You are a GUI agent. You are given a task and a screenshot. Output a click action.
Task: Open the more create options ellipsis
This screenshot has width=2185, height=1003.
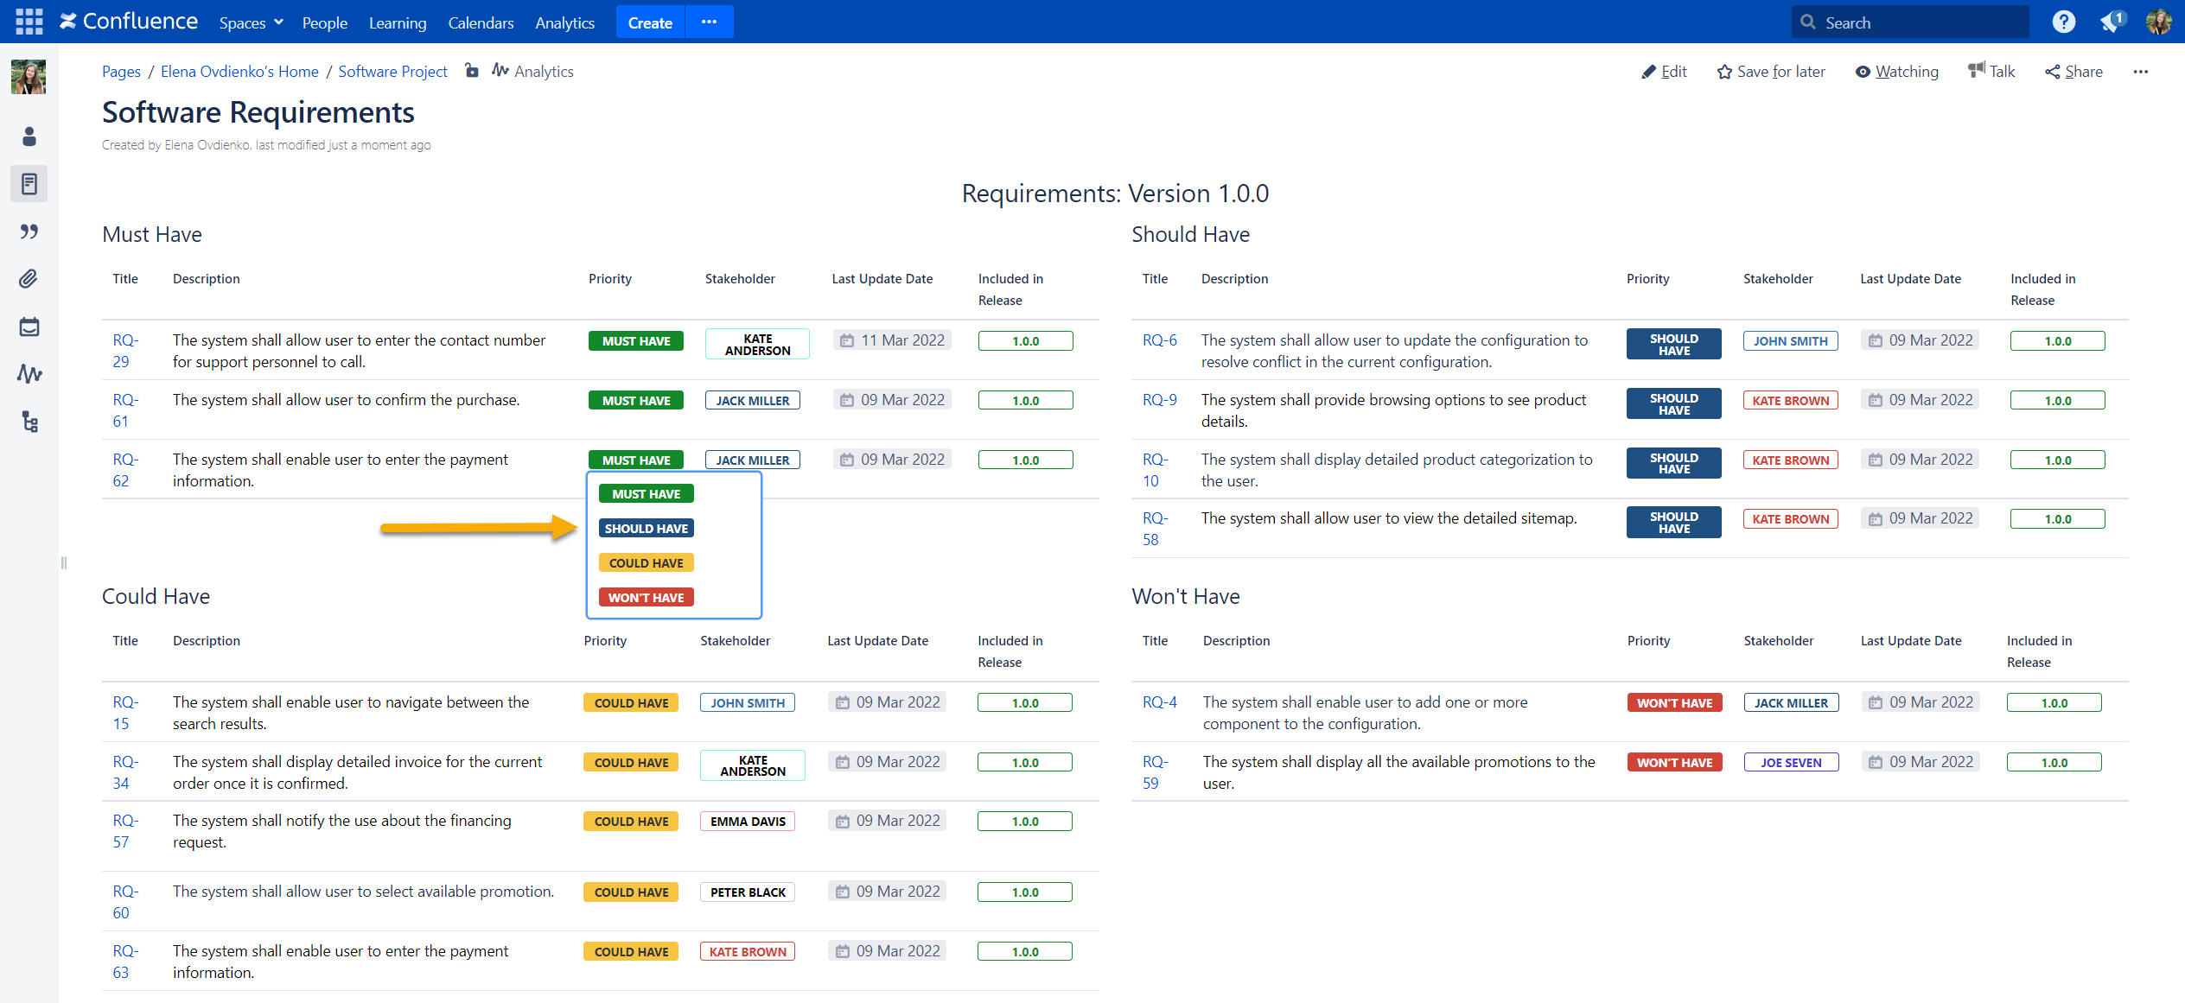(709, 22)
